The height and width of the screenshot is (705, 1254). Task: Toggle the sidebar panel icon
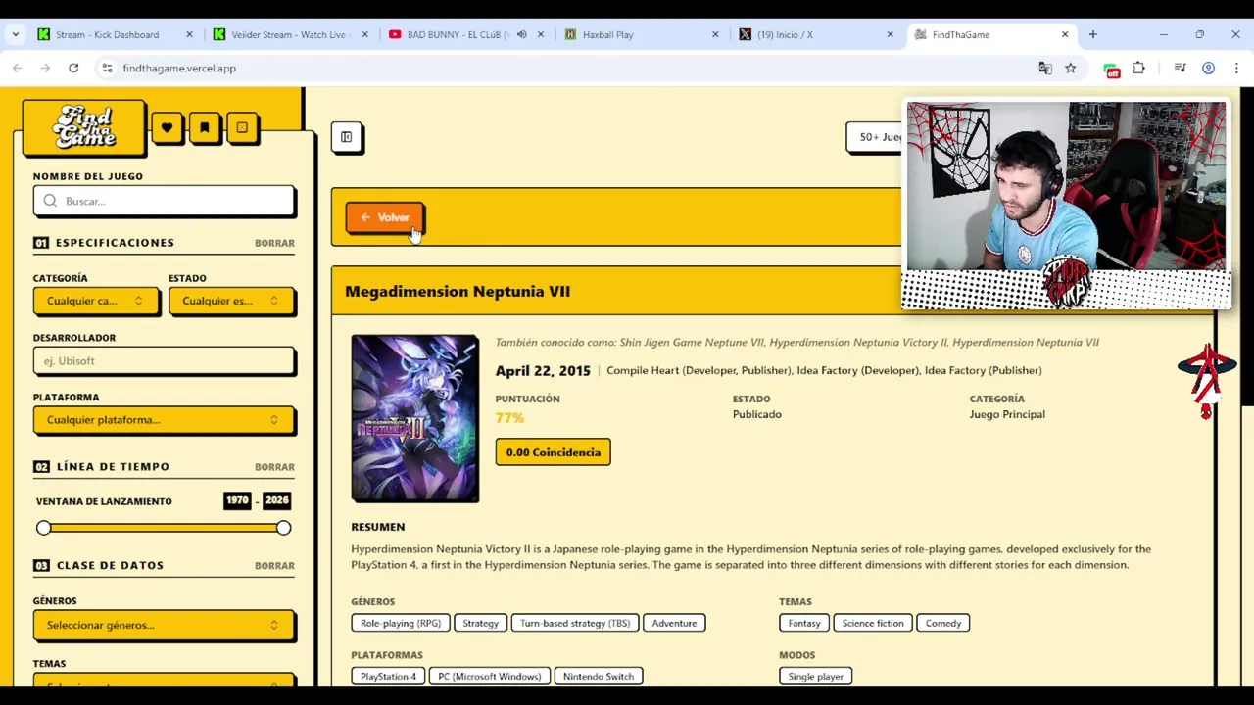tap(346, 137)
